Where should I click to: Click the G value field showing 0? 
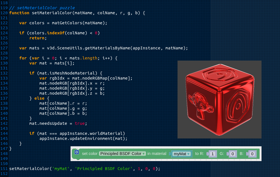(x=232, y=154)
